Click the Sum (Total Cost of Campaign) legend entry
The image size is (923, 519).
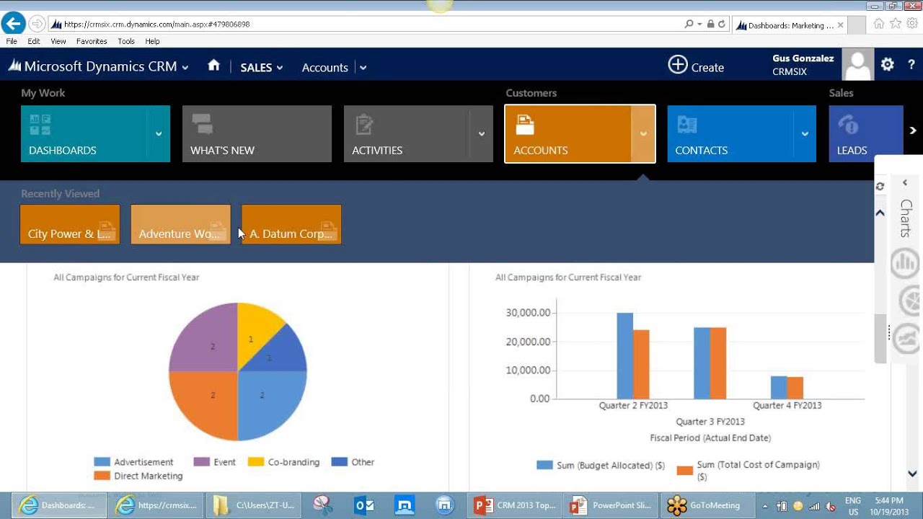748,471
